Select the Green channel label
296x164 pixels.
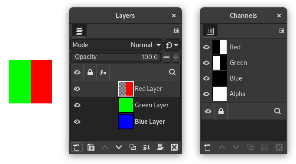point(238,63)
